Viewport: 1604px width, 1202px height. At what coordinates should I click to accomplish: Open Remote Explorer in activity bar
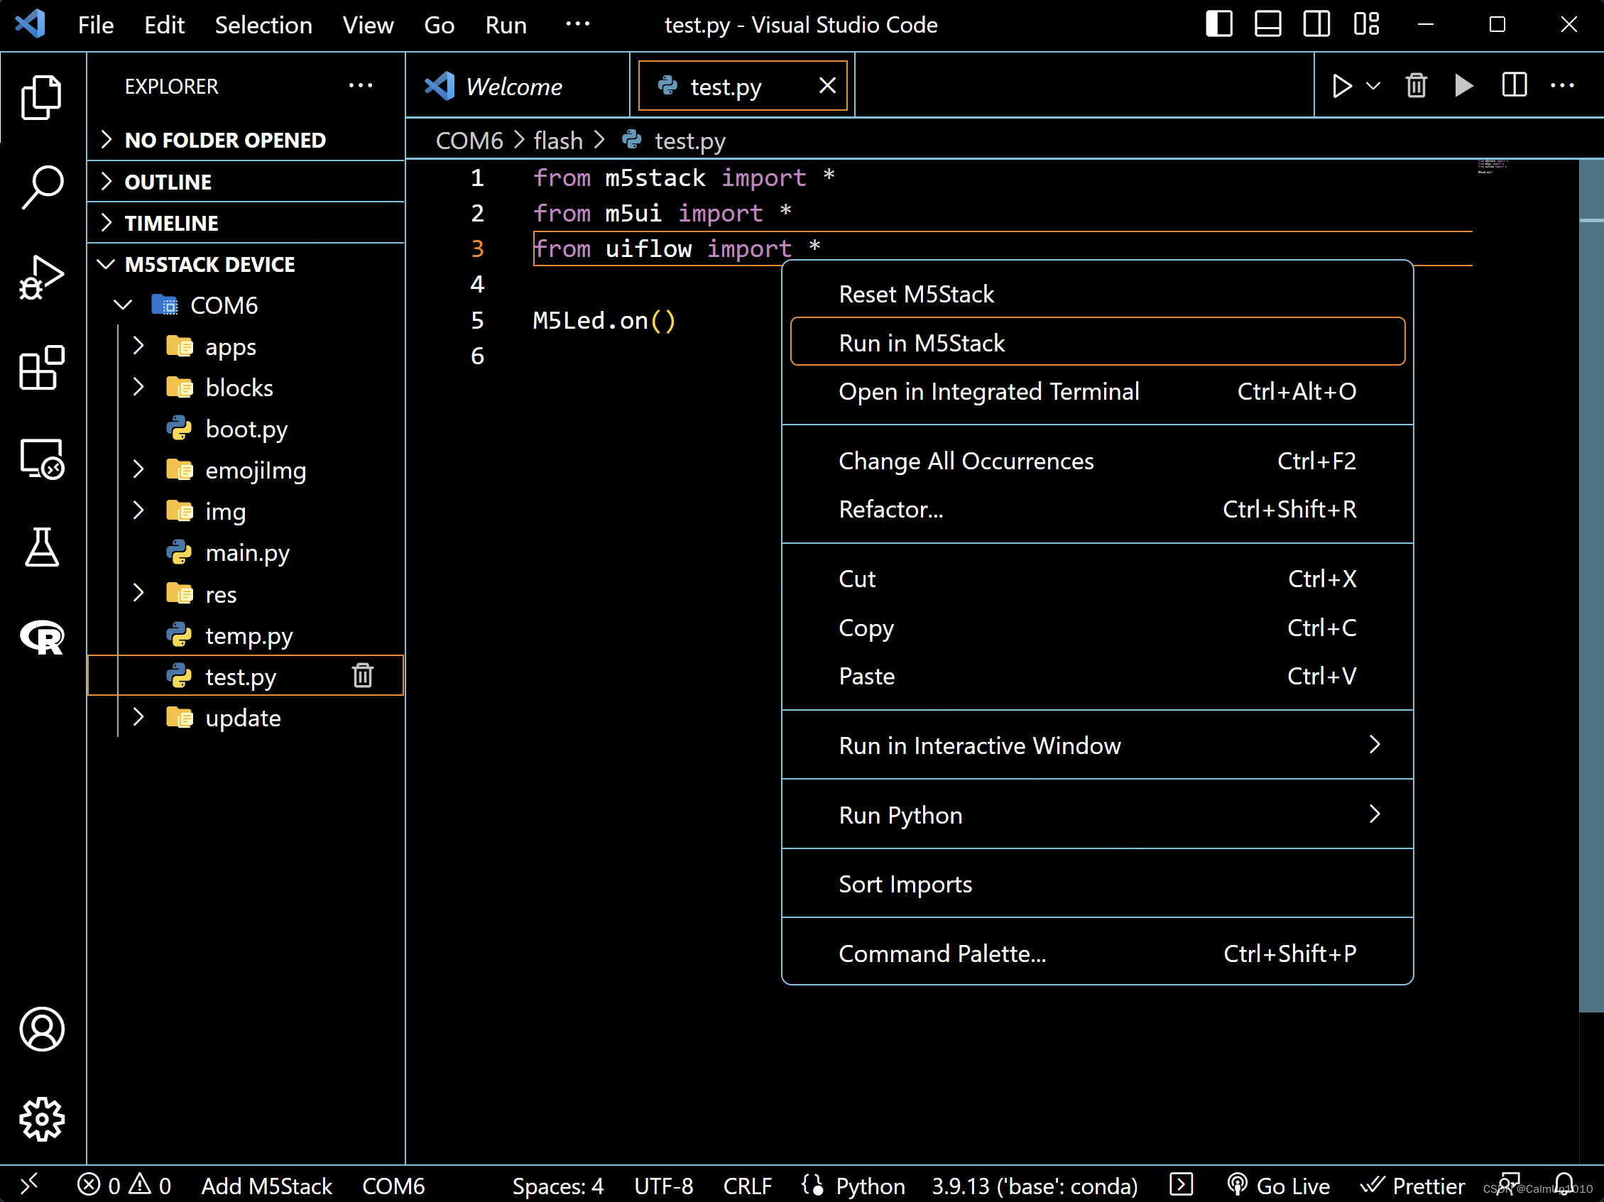click(41, 459)
